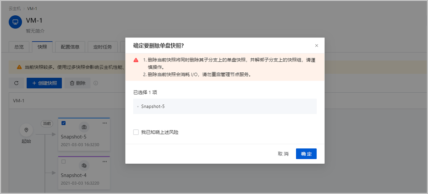Open Snapshot-4 more options menu
428x194 pixels.
point(105,162)
